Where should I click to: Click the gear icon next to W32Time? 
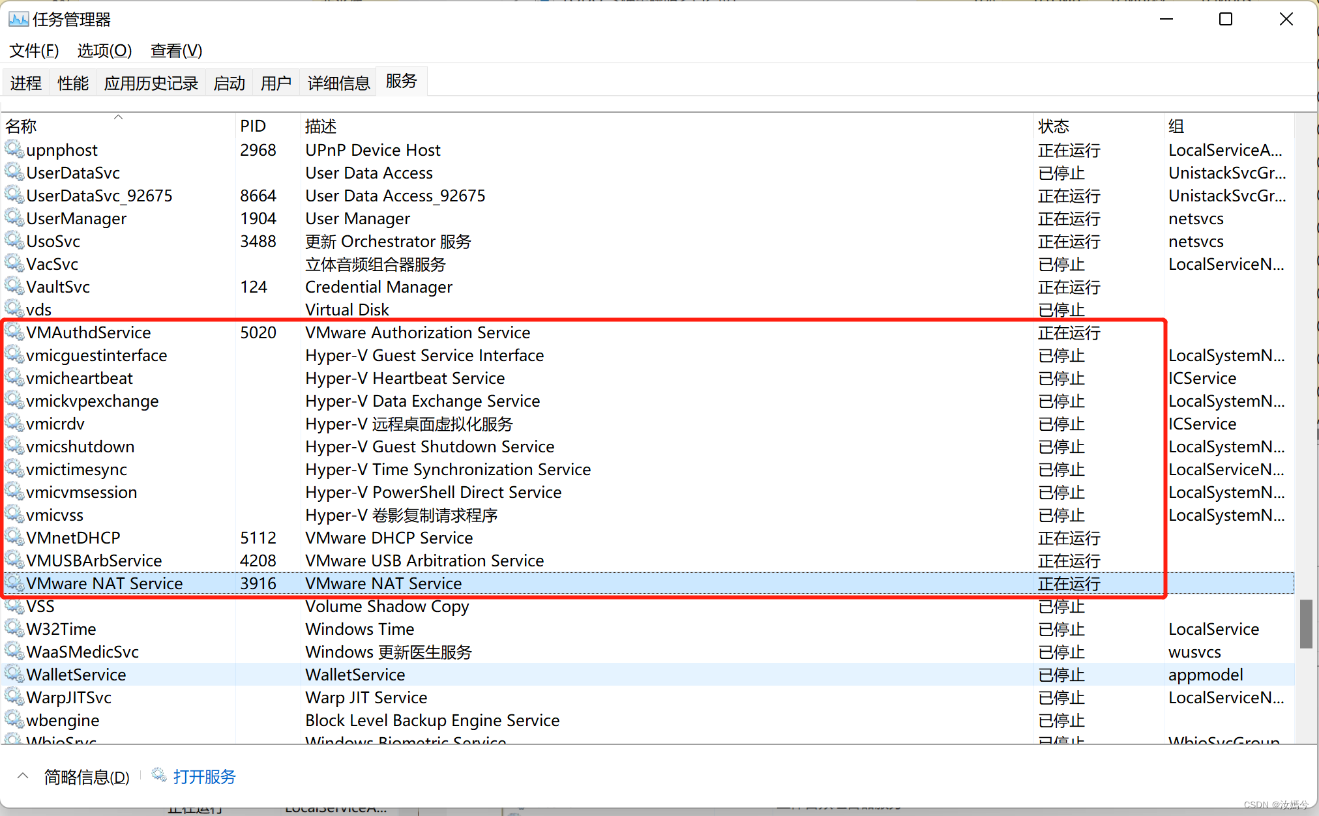(14, 628)
